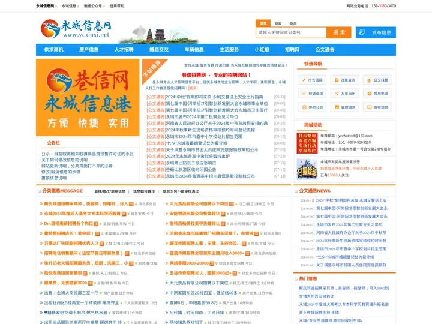
Task: Click the 永城信息网 logo
Action: click(76, 29)
